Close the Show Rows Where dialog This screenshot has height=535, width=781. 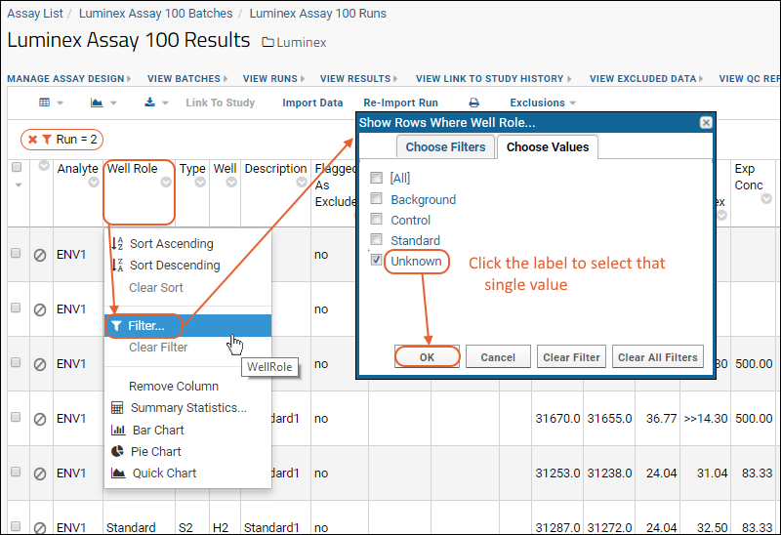(706, 123)
